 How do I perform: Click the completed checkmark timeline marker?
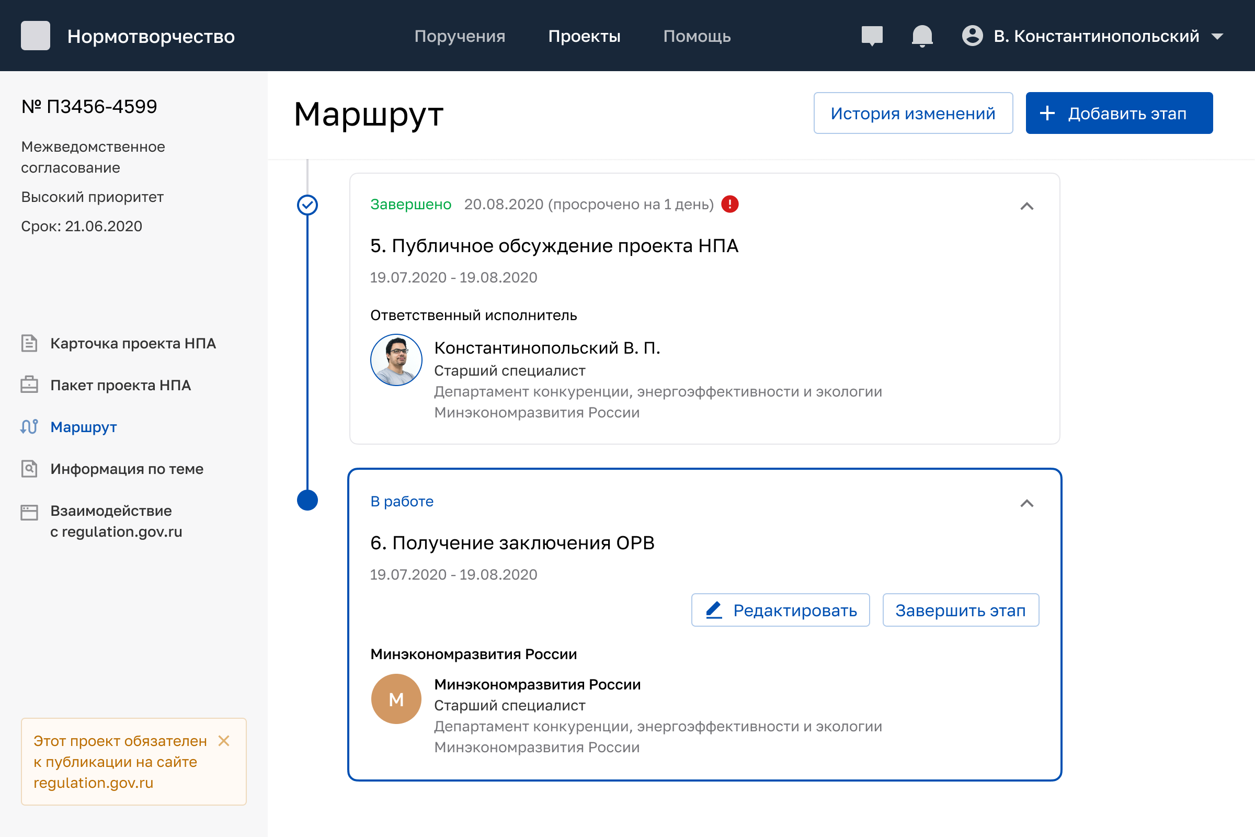coord(307,205)
